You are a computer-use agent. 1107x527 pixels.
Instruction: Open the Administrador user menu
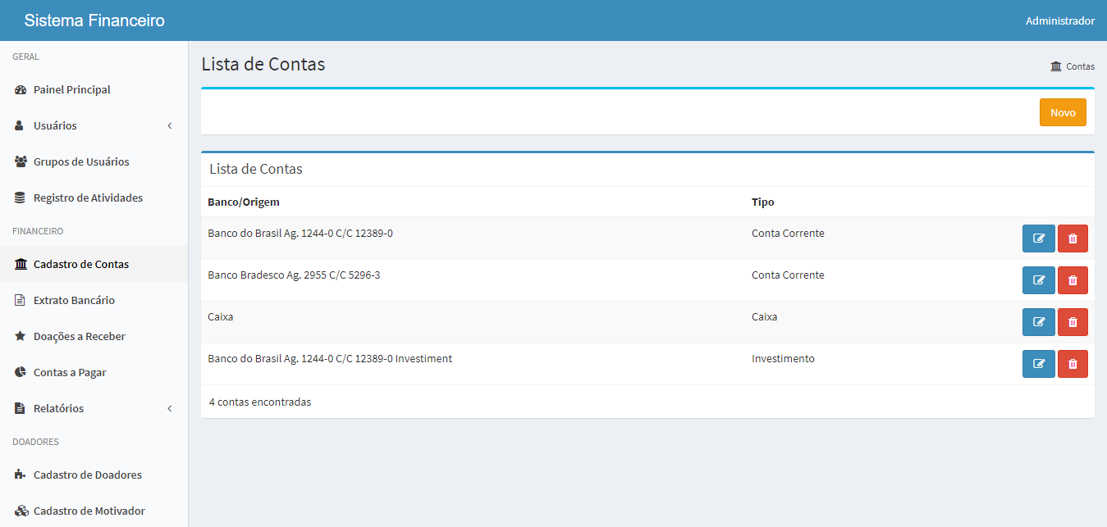click(1059, 20)
